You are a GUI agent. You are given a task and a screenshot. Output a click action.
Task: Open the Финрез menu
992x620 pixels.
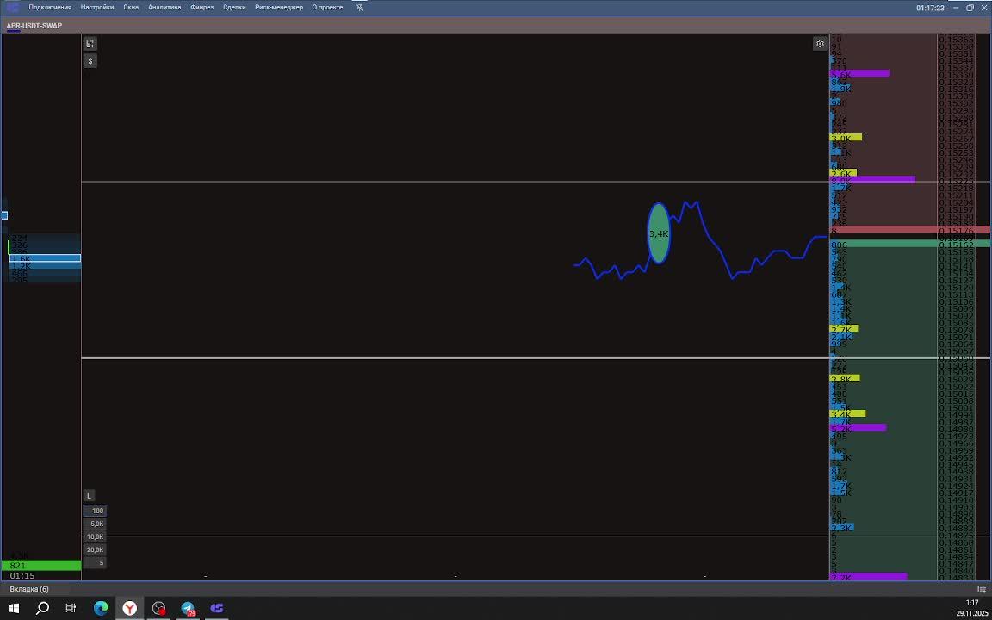click(x=201, y=8)
